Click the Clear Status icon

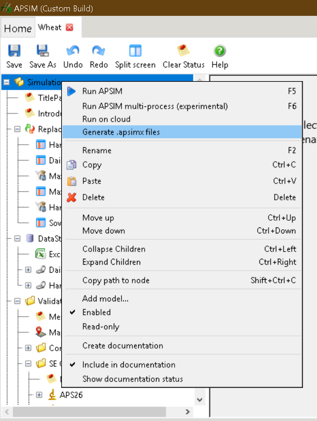coord(184,50)
